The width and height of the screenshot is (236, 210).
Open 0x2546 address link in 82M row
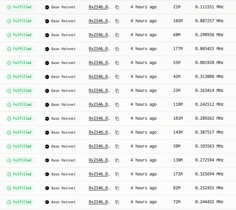(99, 188)
